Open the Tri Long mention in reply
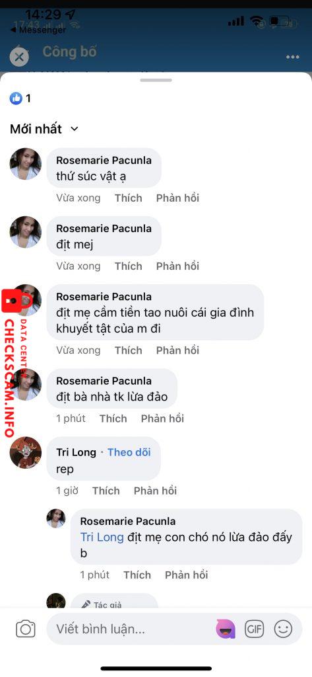This screenshot has height=677, width=312. tap(102, 537)
